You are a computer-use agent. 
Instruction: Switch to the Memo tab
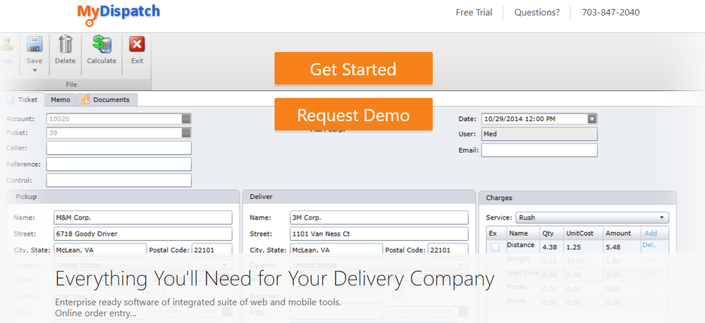60,100
